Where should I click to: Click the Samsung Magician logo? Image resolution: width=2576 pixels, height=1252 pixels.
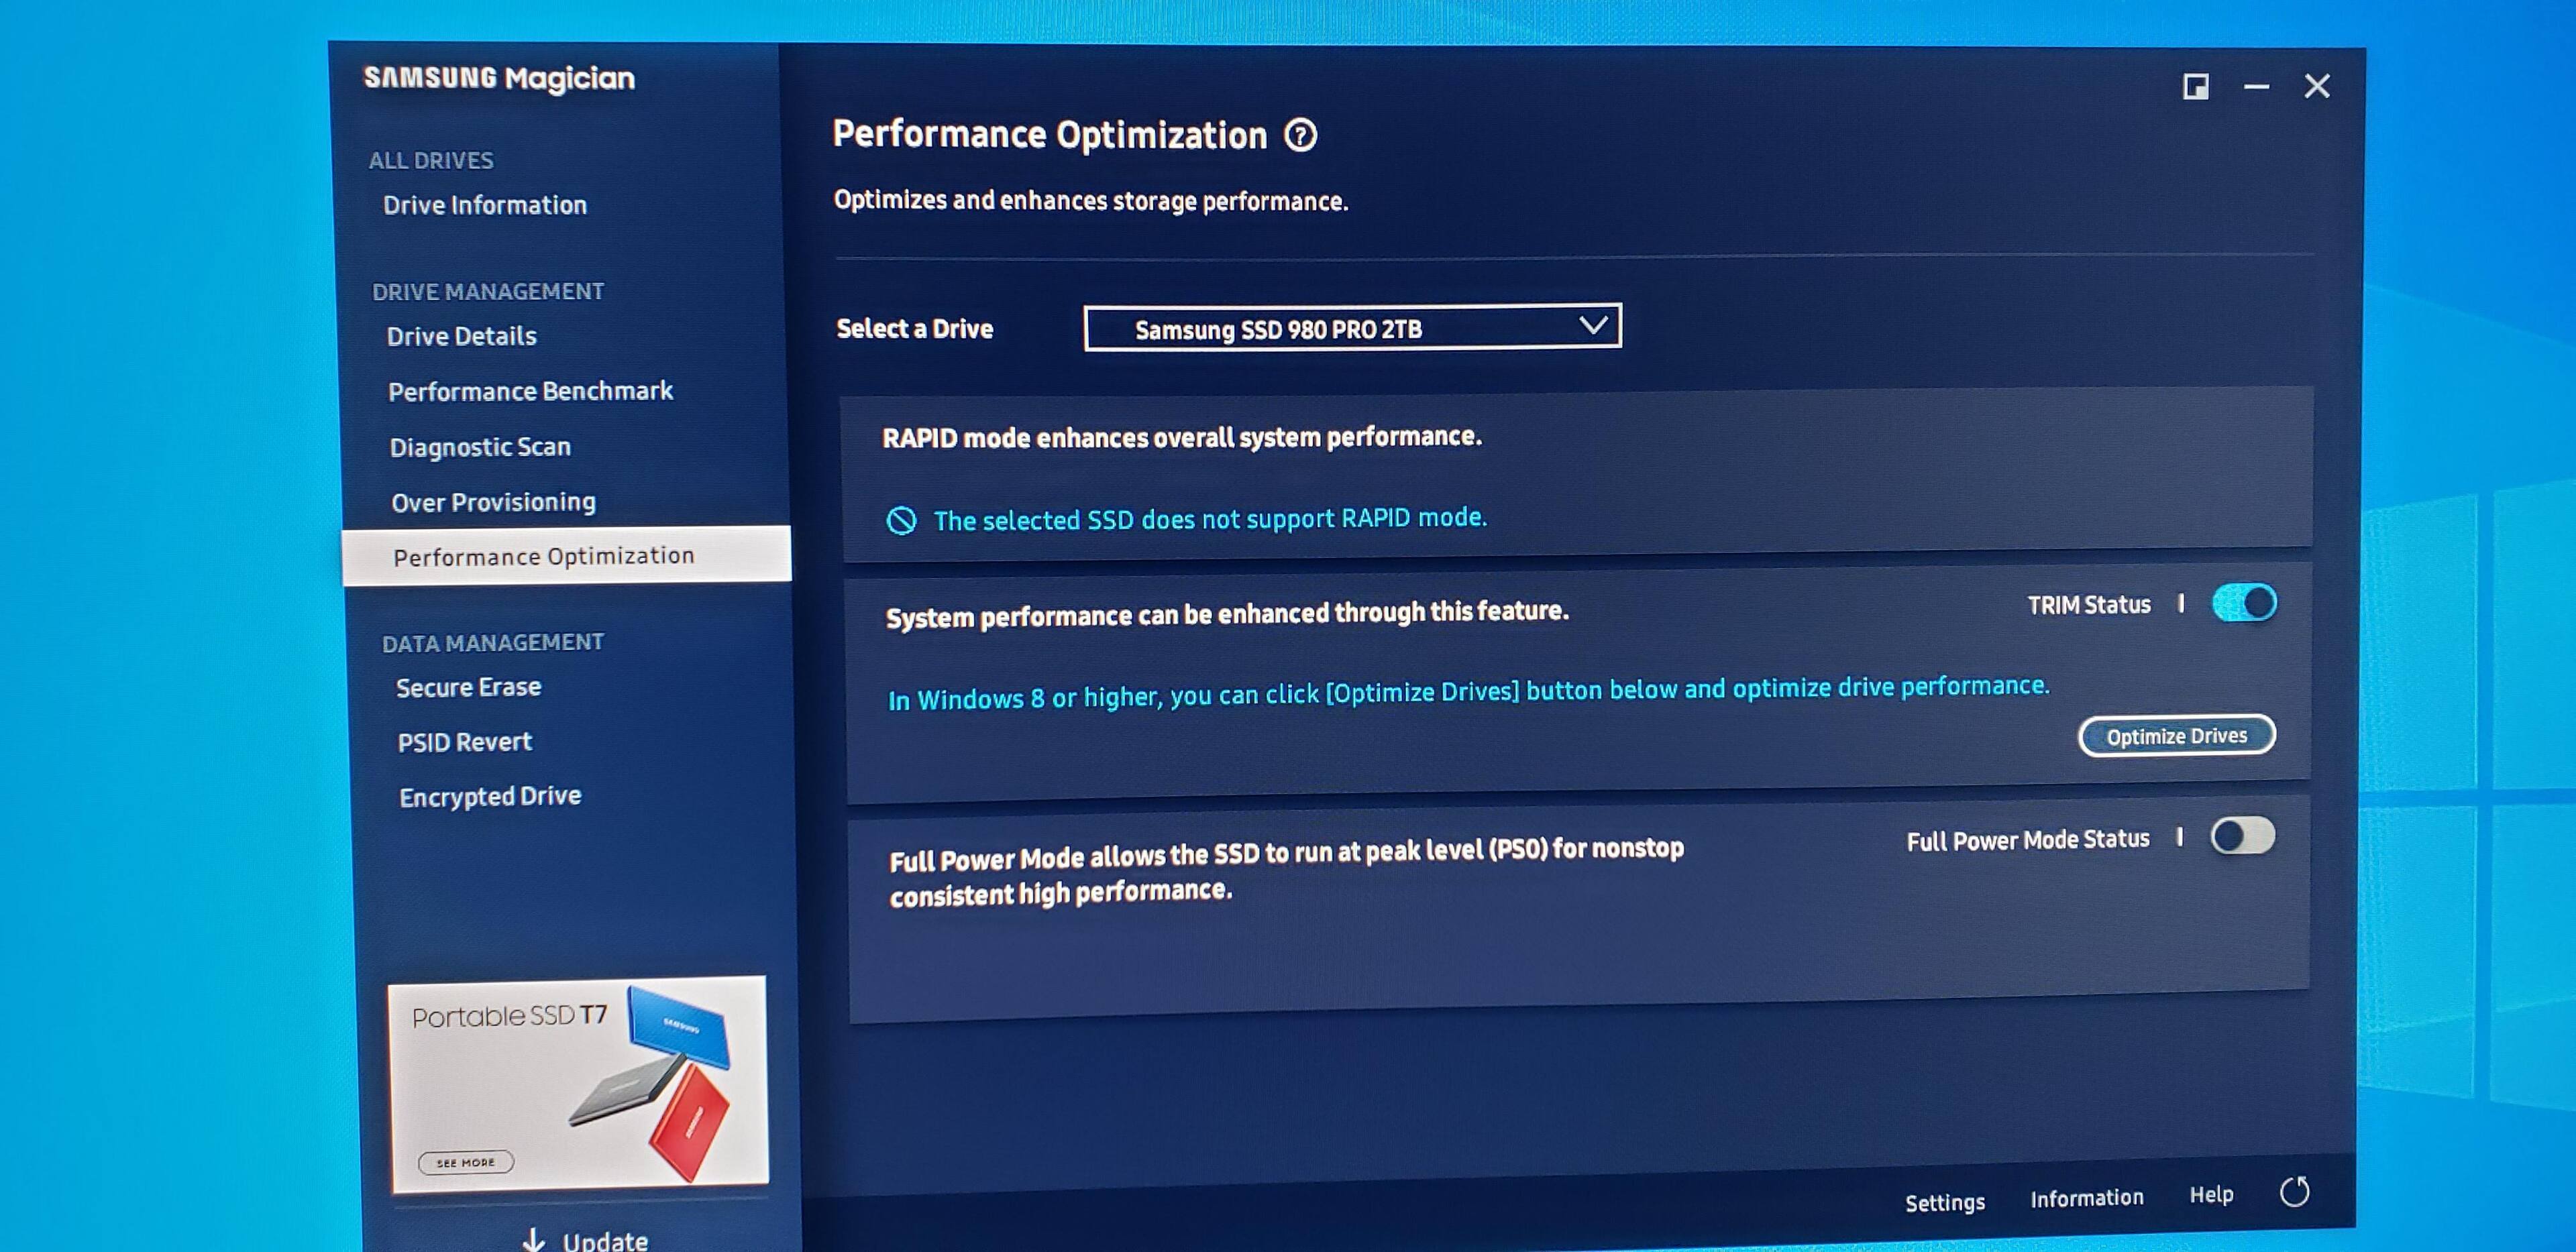point(499,78)
